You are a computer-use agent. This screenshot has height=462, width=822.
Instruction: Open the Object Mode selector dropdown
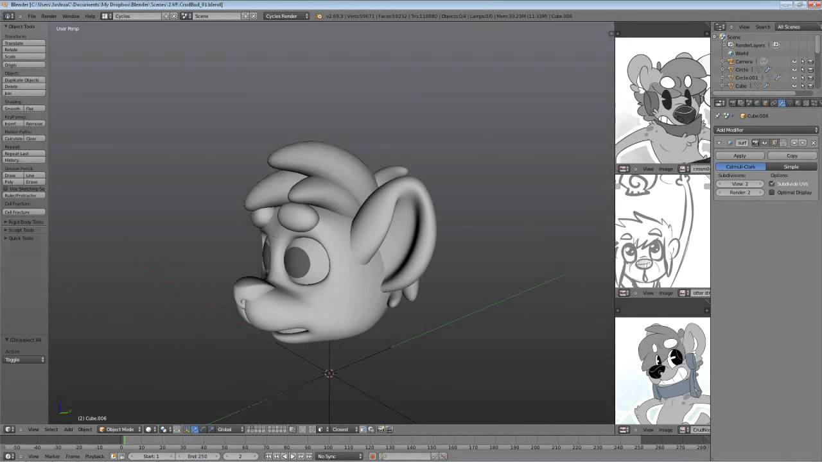pos(119,429)
